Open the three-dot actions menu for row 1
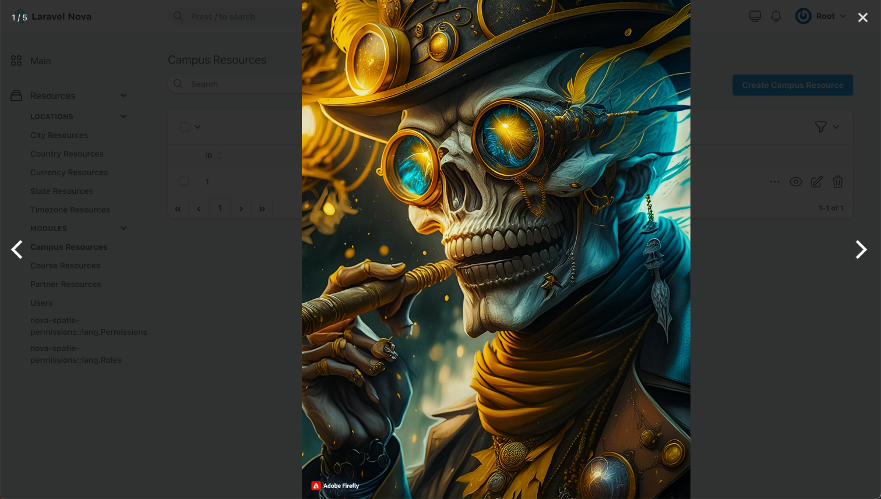This screenshot has width=881, height=499. [774, 182]
